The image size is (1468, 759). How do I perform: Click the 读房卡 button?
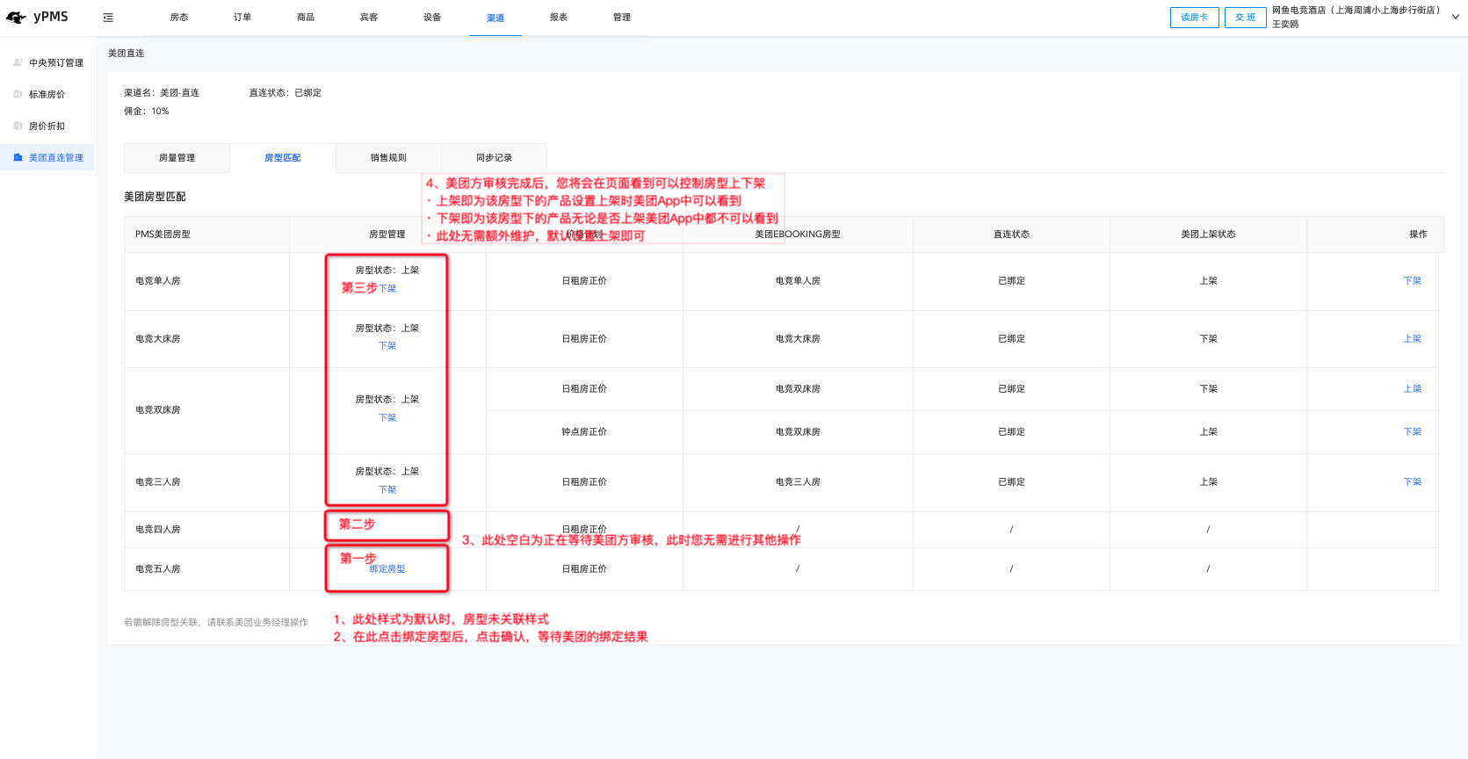[1195, 18]
